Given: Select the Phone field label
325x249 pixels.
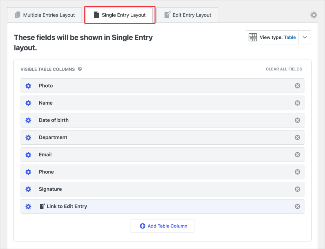Looking at the screenshot, I should tap(46, 172).
